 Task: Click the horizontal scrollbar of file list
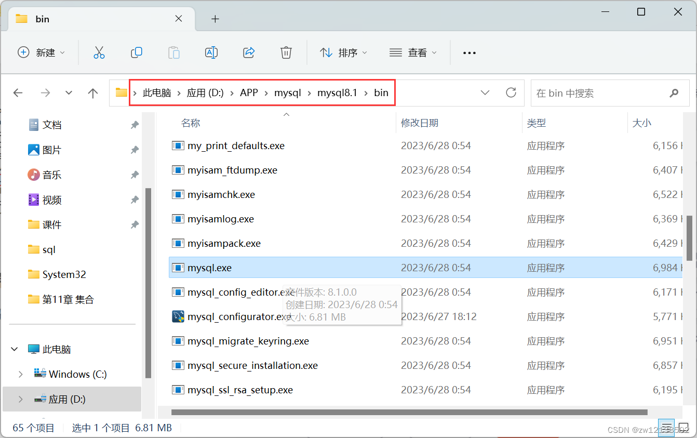click(409, 412)
